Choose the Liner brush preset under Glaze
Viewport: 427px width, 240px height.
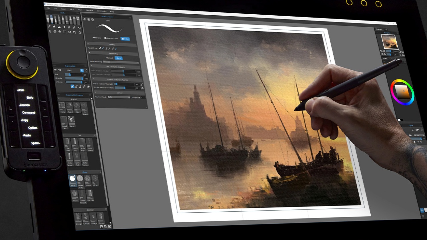click(72, 180)
